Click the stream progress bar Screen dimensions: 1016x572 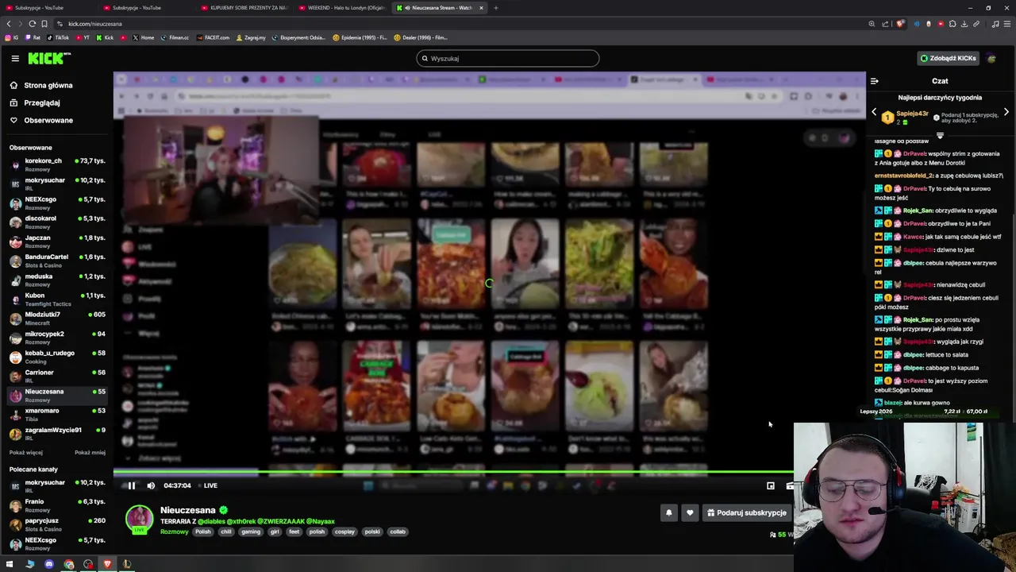(x=453, y=470)
